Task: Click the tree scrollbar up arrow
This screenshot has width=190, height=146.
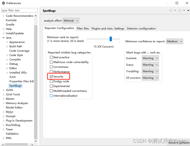Action: [36, 16]
